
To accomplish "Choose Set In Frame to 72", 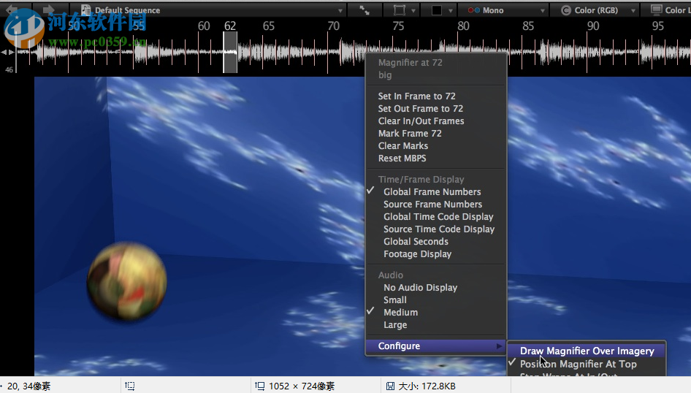I will pos(416,96).
